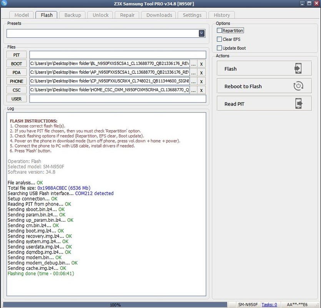Viewport: 321px width, 308px height.
Task: Clear the PHONE file path with x
Action: point(201,82)
